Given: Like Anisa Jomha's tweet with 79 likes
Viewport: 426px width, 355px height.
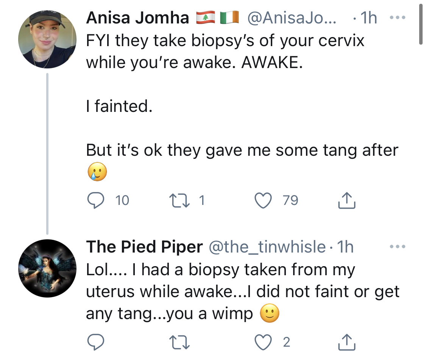Looking at the screenshot, I should 263,200.
